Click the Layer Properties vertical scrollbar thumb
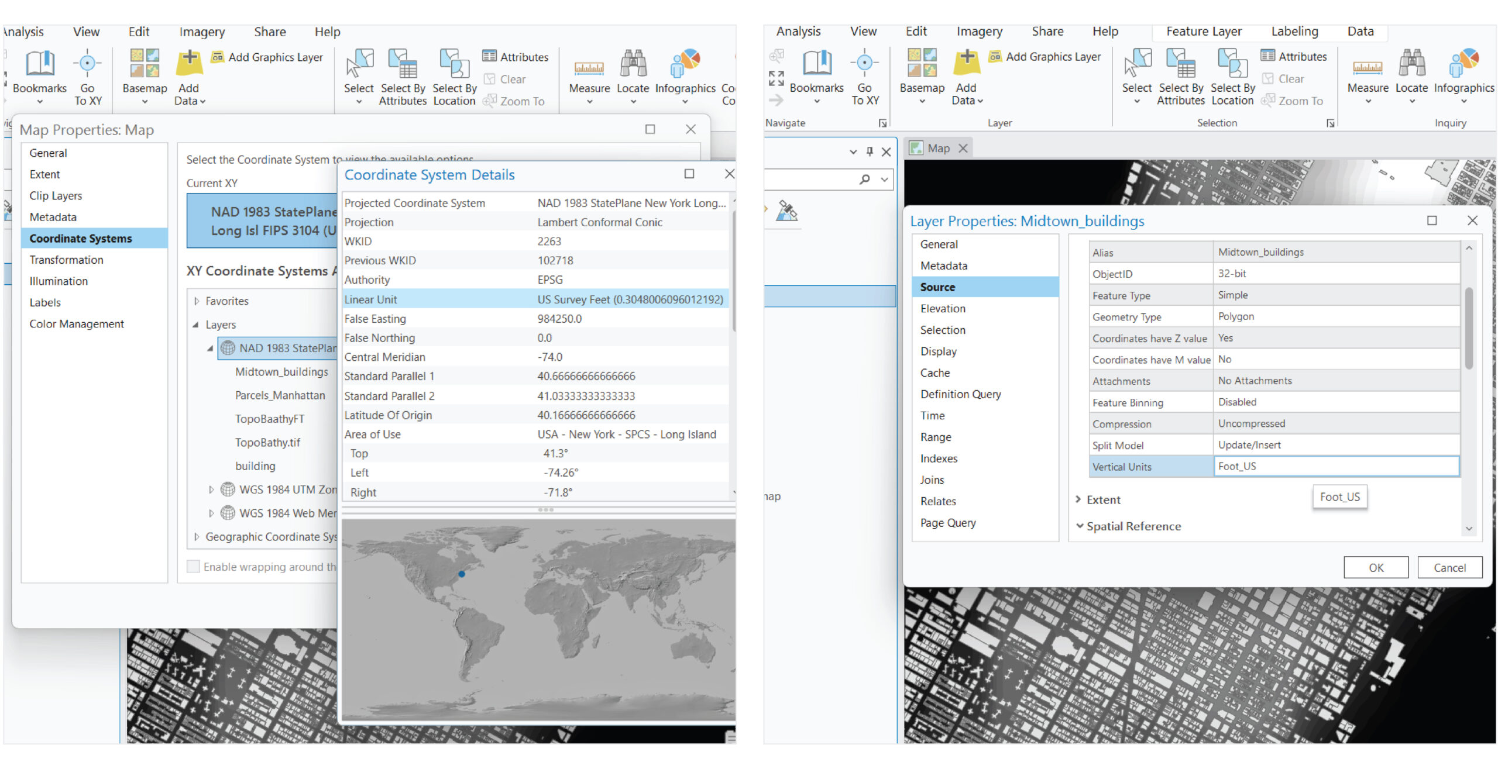Screen dimensions: 1498x769 (x=1469, y=327)
